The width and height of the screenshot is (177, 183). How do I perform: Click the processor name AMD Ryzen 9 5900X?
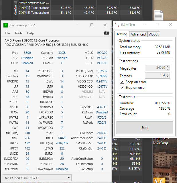[x=32, y=40]
